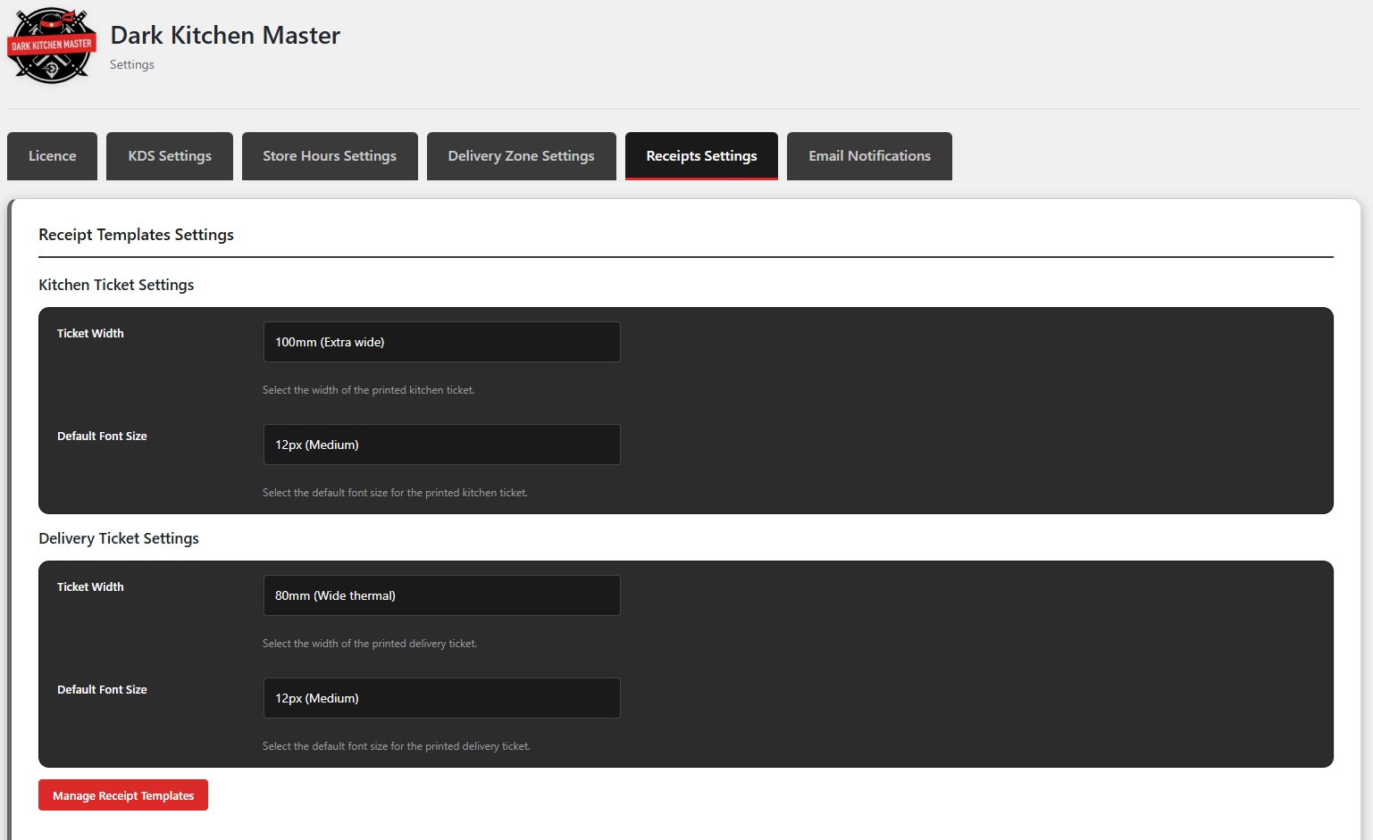Image resolution: width=1373 pixels, height=840 pixels.
Task: Open the Licence tab
Action: [52, 156]
